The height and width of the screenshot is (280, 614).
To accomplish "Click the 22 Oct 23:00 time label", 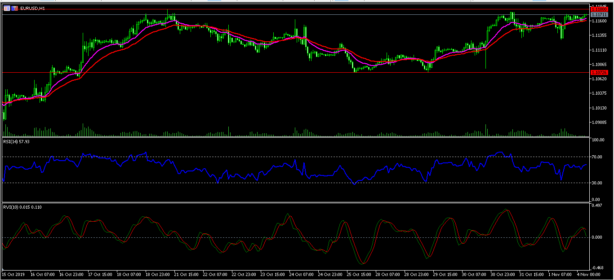I will coord(244,274).
